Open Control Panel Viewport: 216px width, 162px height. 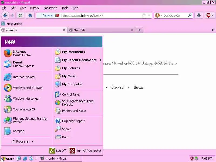coord(78,94)
